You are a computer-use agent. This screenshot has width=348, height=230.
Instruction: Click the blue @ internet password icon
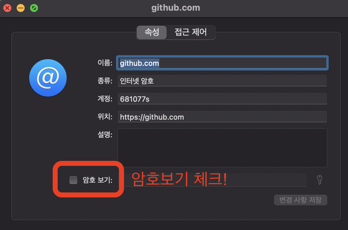[x=48, y=78]
